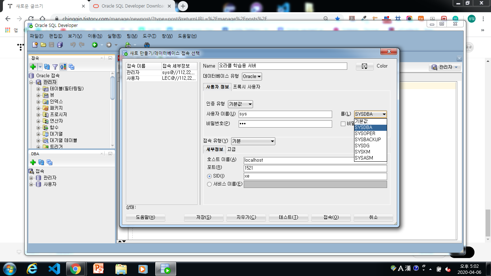Open Chrome from the taskbar
The image size is (491, 276).
(75, 269)
